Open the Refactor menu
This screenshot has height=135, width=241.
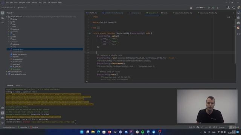(x=34, y=3)
